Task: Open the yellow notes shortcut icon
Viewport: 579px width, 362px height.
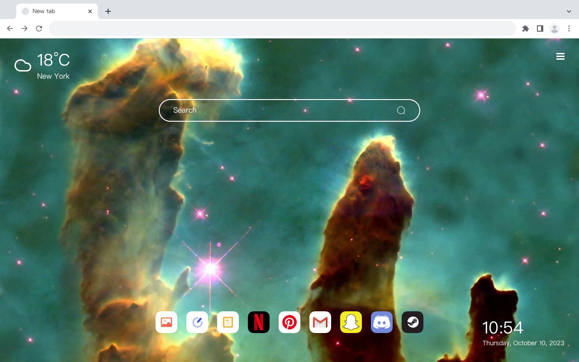Action: click(x=228, y=322)
